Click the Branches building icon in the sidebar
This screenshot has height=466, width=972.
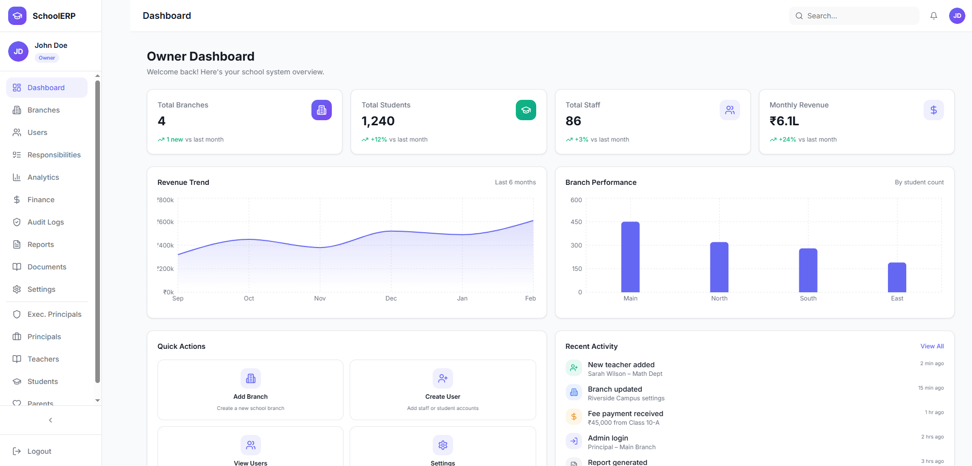[x=17, y=110]
